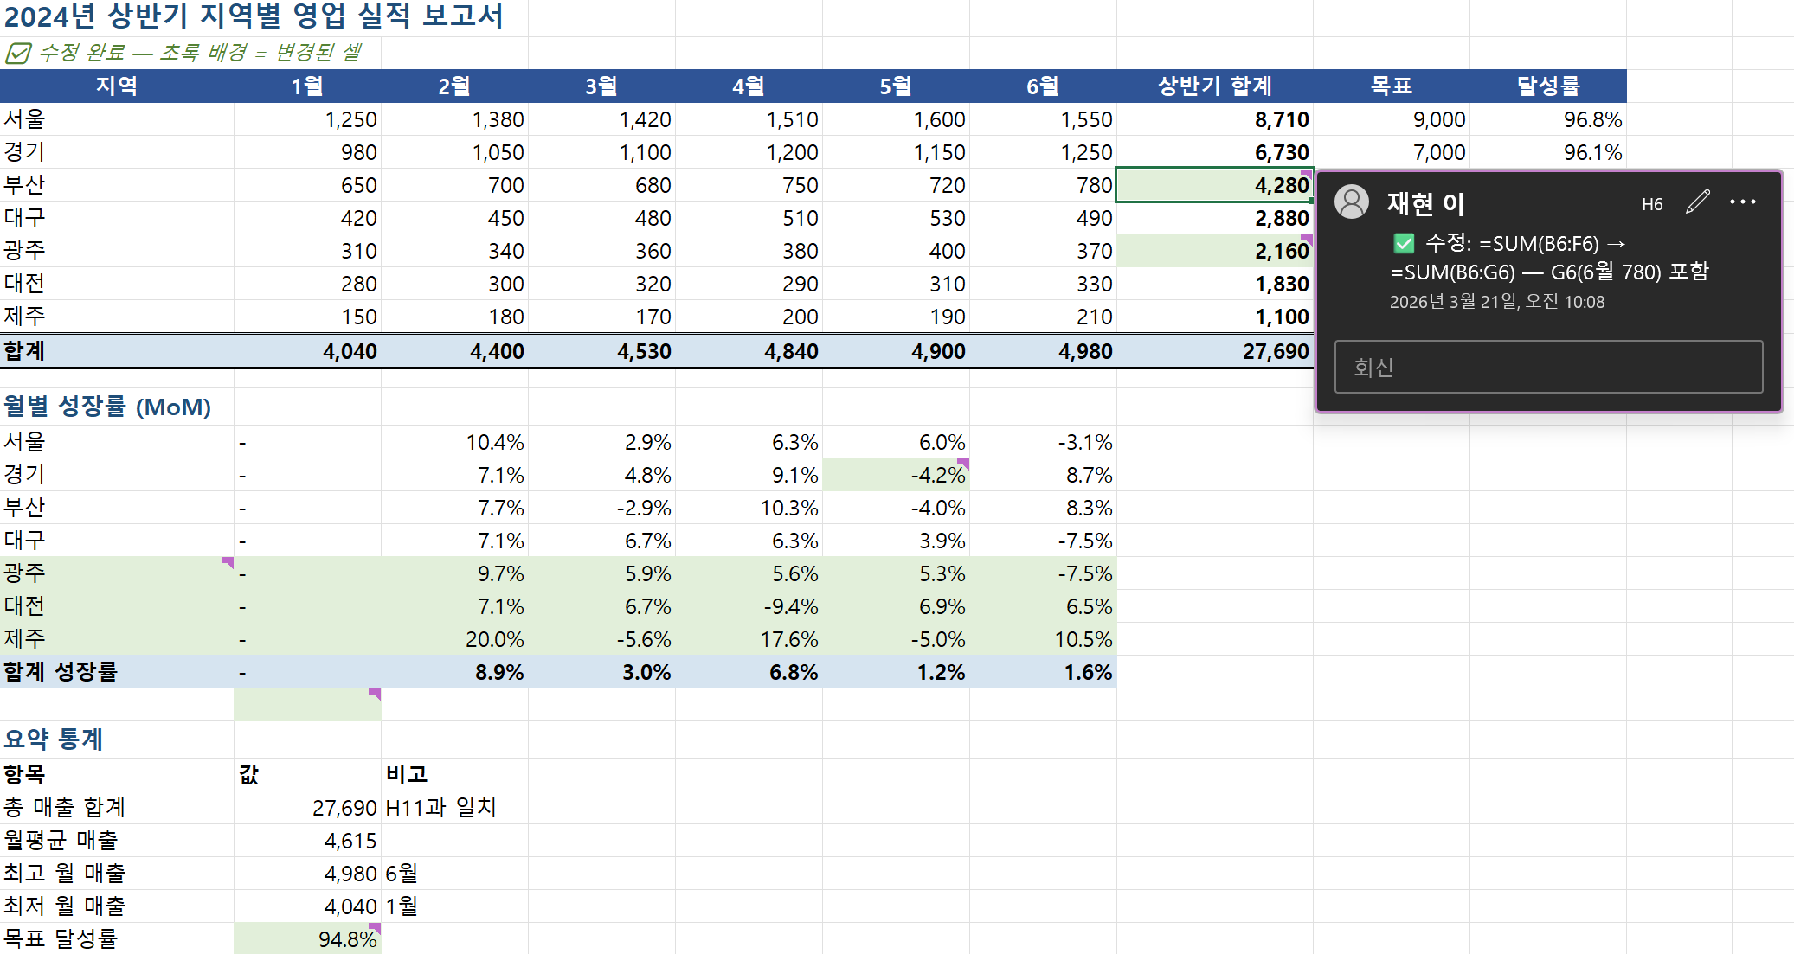Click the 재현 이 avatar icon
Viewport: 1794px width, 954px height.
[1351, 202]
